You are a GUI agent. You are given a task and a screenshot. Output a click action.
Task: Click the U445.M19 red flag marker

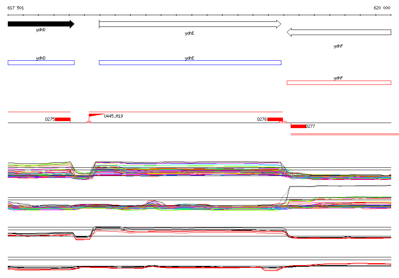96,116
